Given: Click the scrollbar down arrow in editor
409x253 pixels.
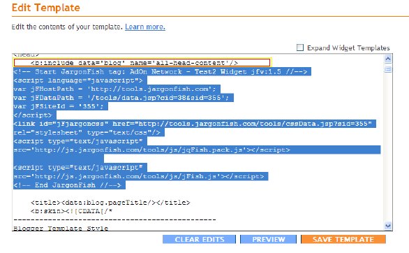Looking at the screenshot, I should coord(388,225).
